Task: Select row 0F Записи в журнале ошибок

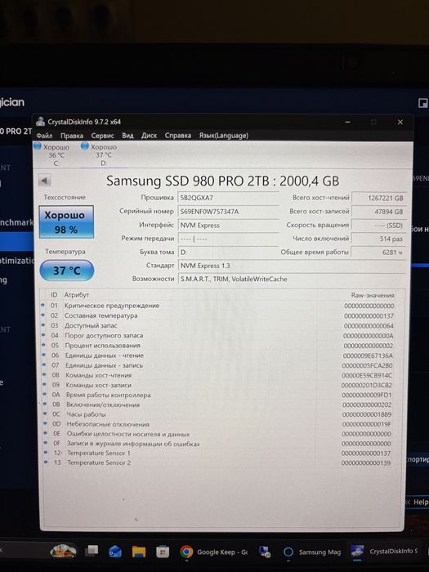Action: point(217,444)
